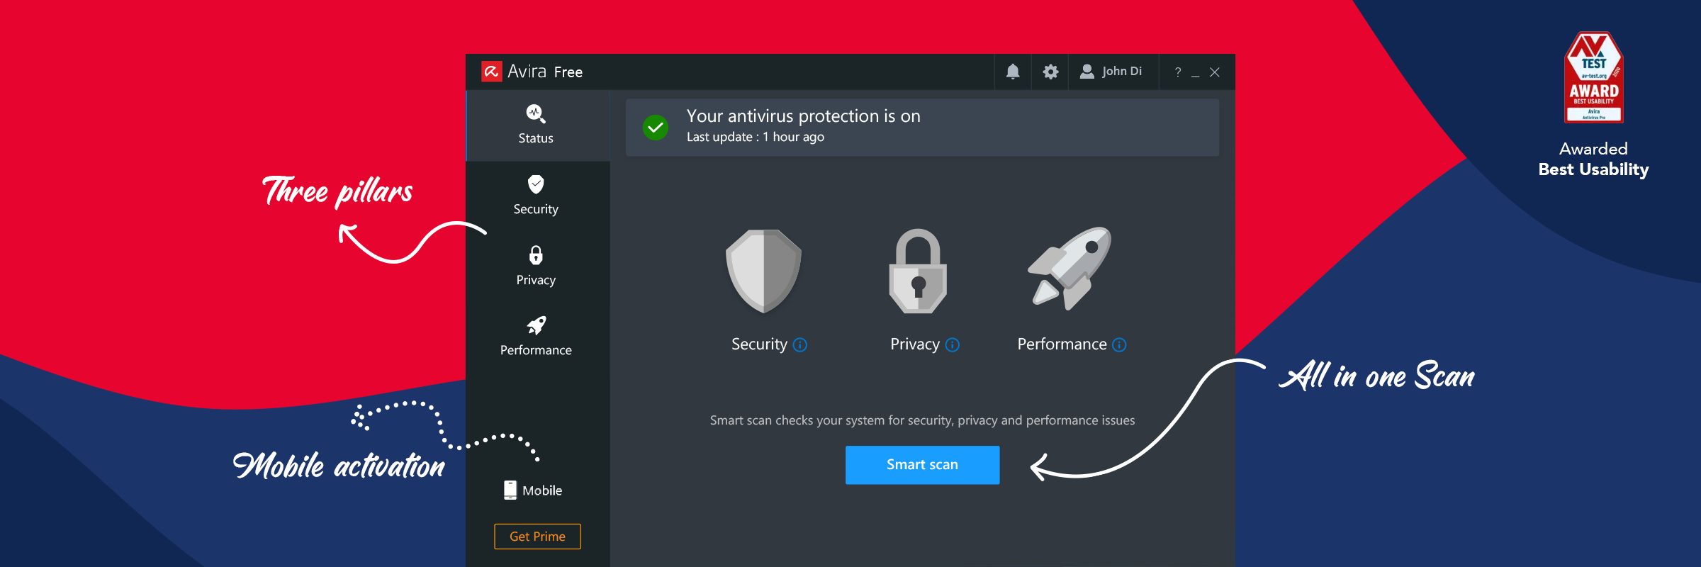Click the Avira logo in the title bar
Viewport: 1701px width, 567px height.
(492, 72)
